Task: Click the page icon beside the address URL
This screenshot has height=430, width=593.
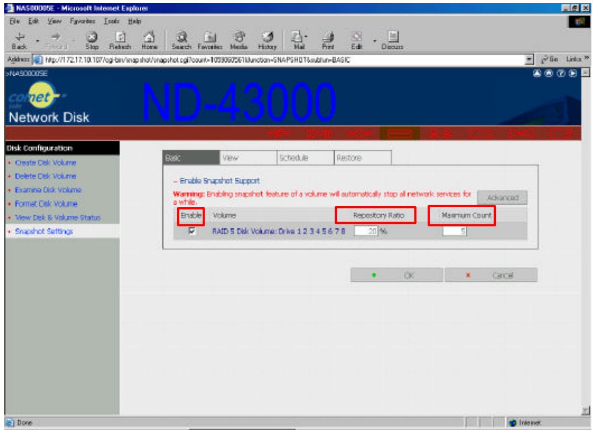Action: pos(38,60)
